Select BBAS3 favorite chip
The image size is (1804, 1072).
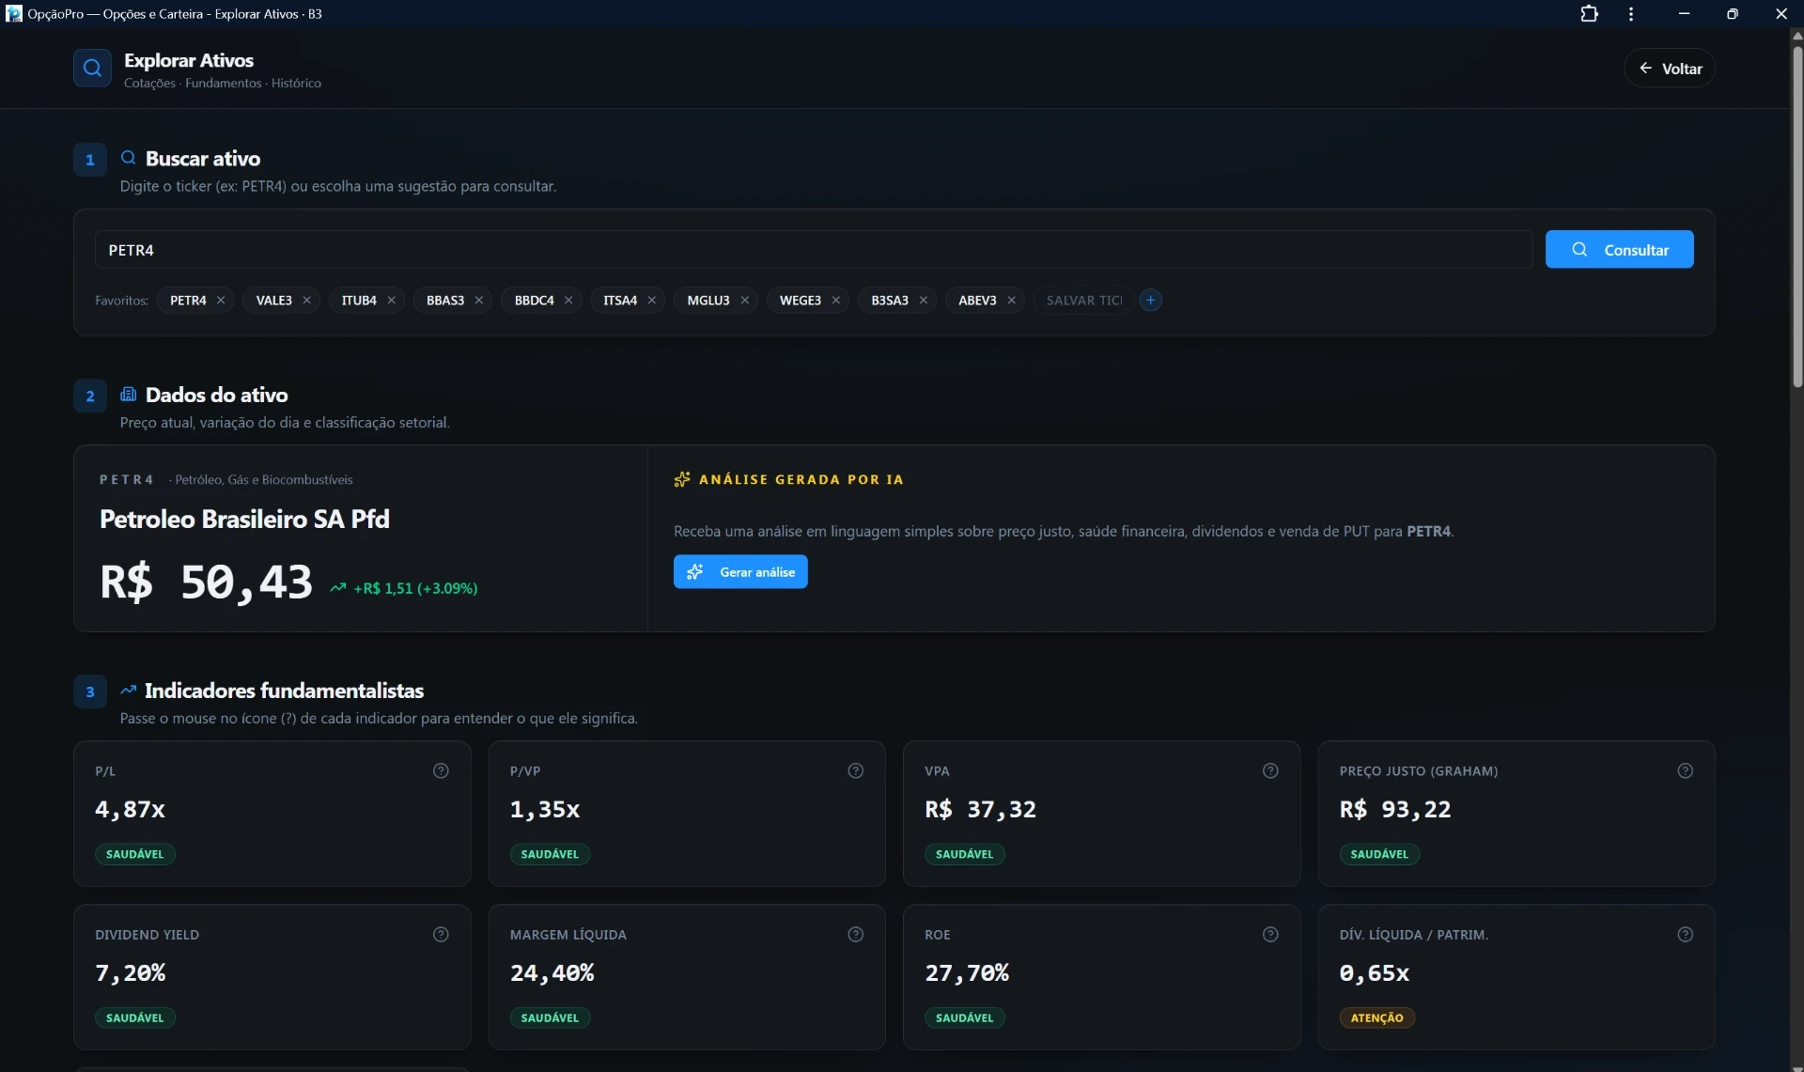coord(445,301)
